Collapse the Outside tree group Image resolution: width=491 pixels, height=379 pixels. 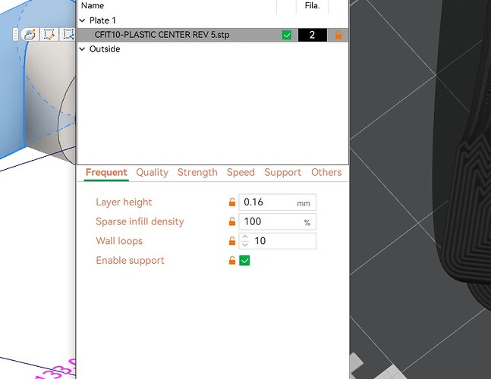[83, 49]
